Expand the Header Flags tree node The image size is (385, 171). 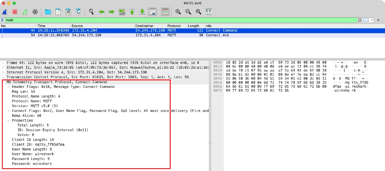[x=8, y=87]
